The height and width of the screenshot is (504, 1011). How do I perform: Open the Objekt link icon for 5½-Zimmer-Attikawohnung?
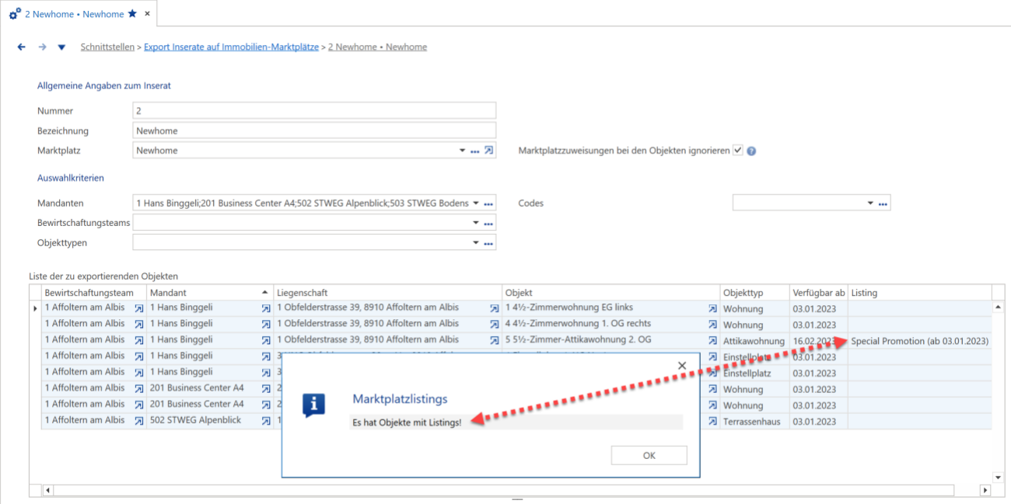[x=712, y=341]
